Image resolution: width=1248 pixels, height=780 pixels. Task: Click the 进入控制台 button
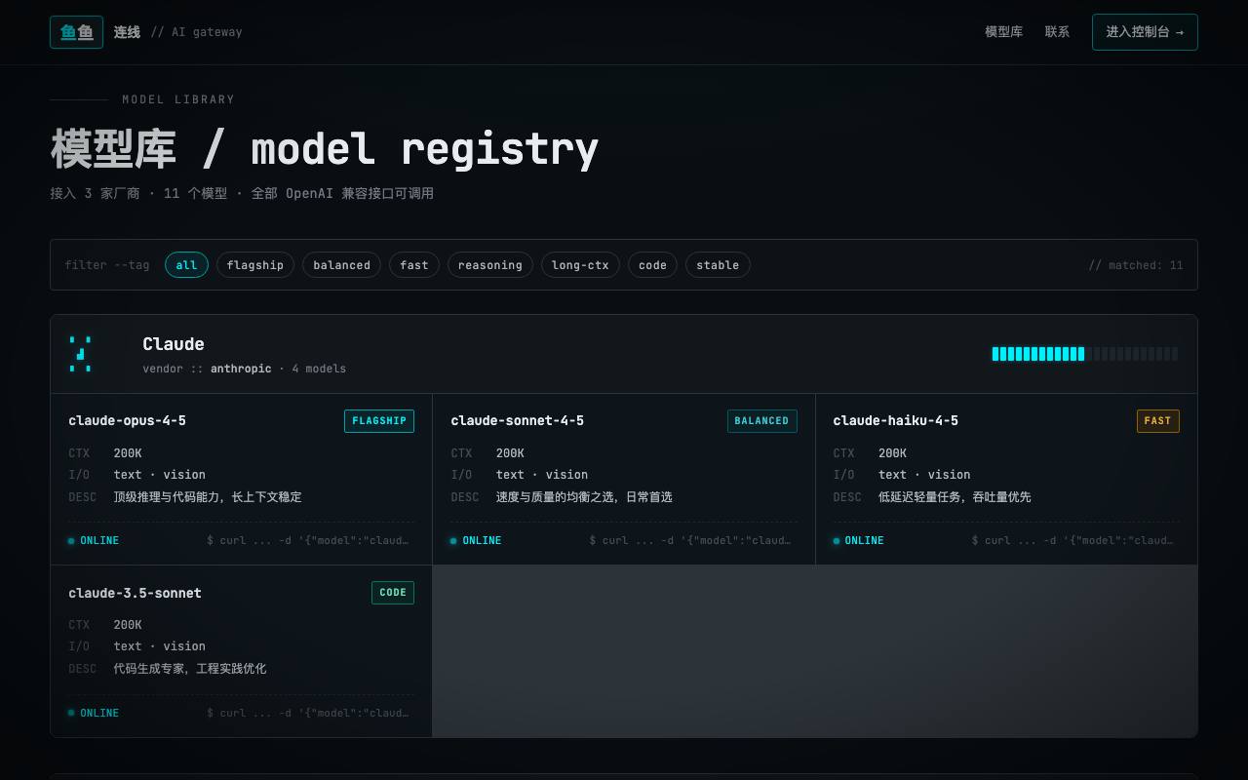click(1145, 32)
